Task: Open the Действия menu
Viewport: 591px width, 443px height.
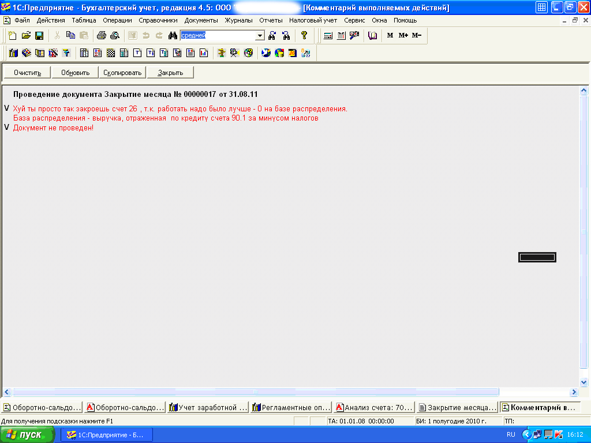Action: [51, 20]
